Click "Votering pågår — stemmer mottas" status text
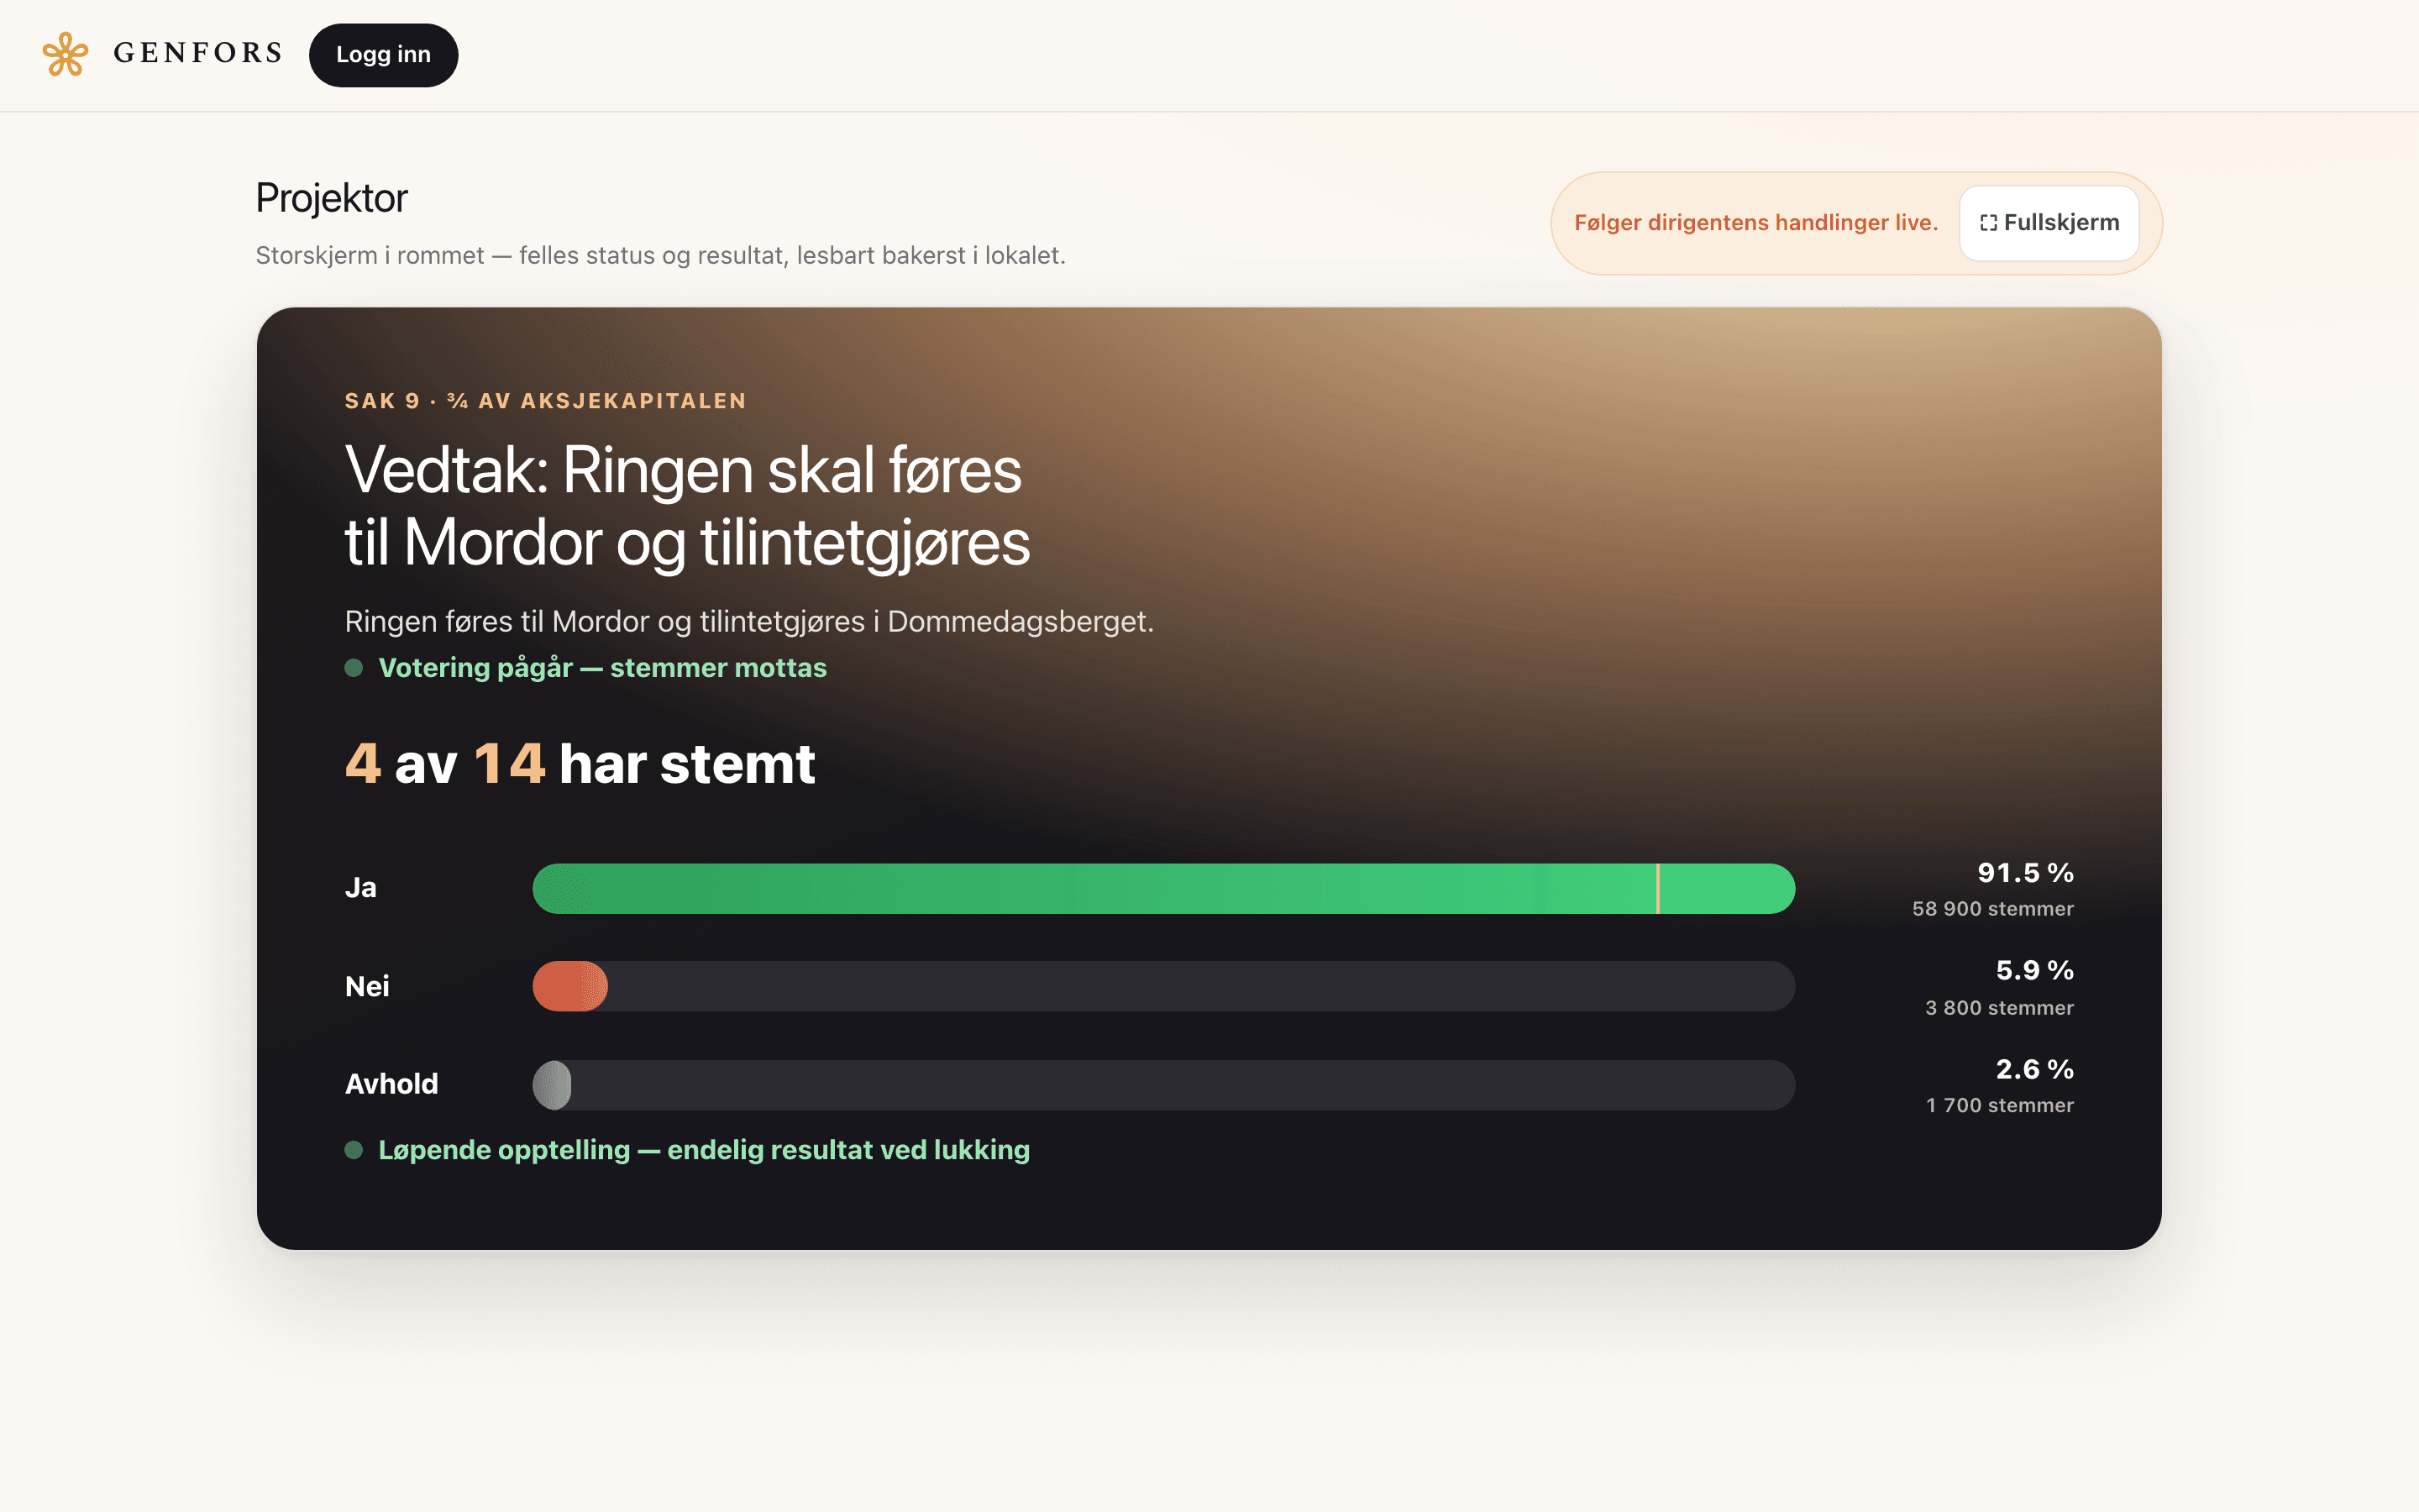 click(601, 668)
